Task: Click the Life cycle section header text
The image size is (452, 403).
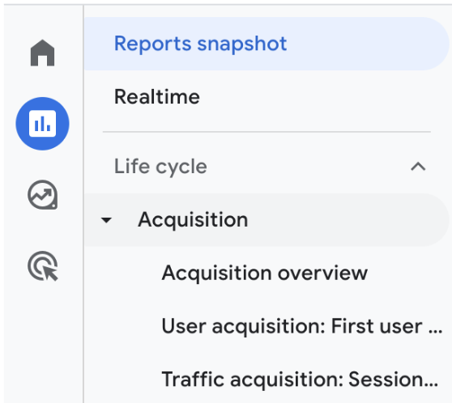Action: coord(160,167)
